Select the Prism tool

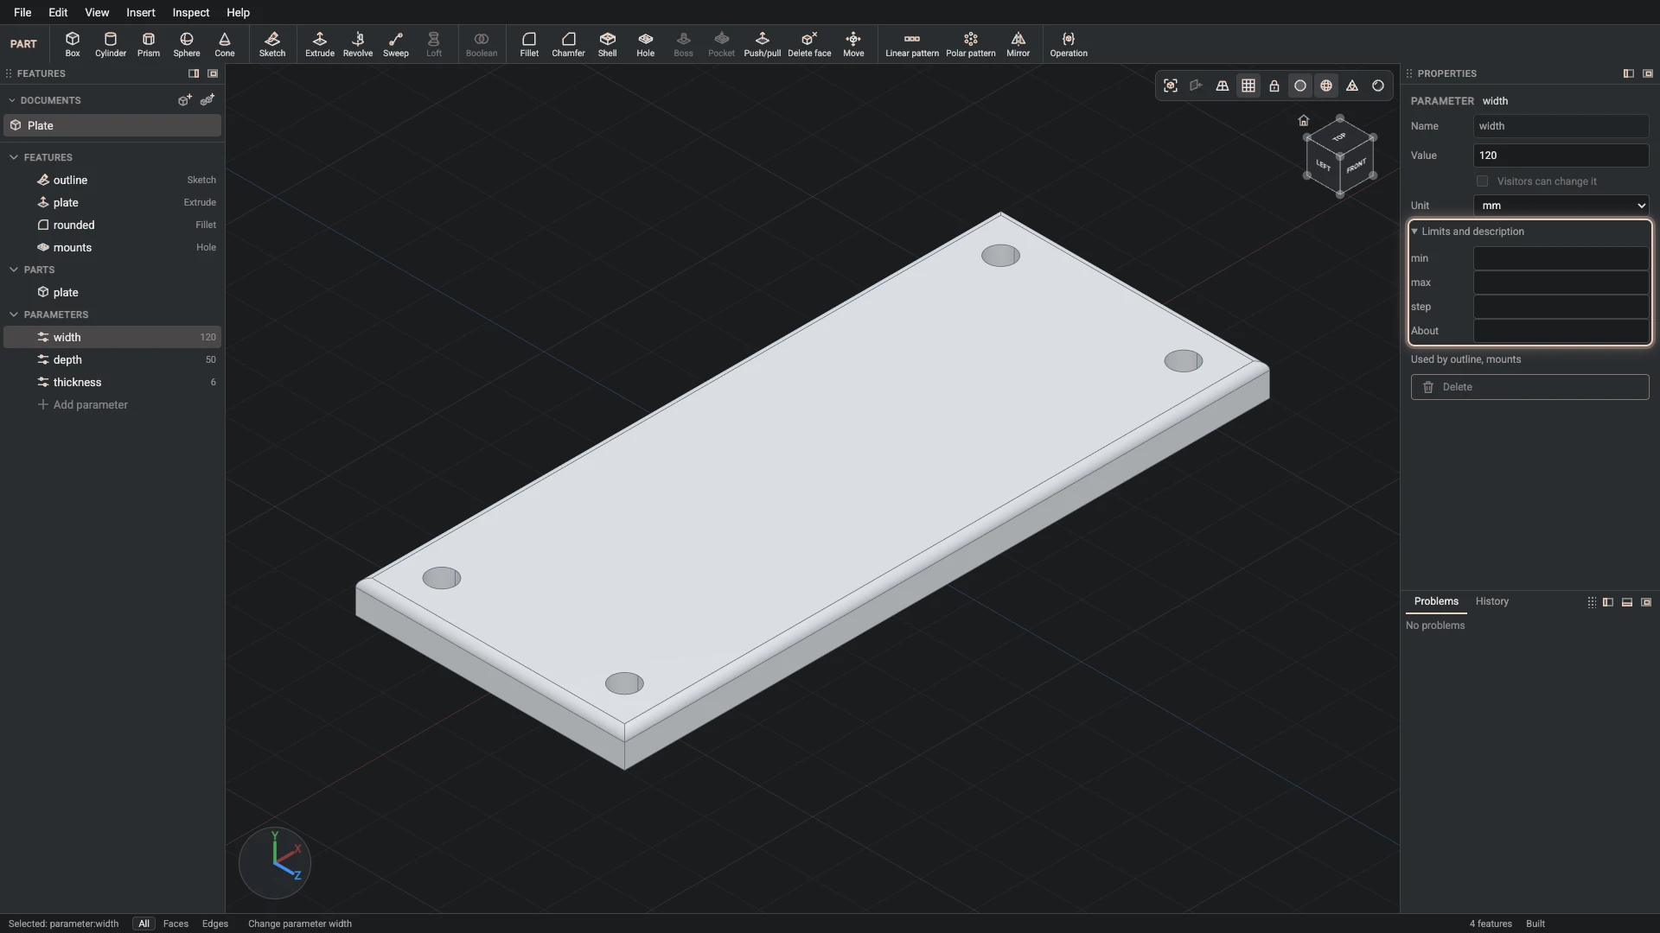(149, 44)
